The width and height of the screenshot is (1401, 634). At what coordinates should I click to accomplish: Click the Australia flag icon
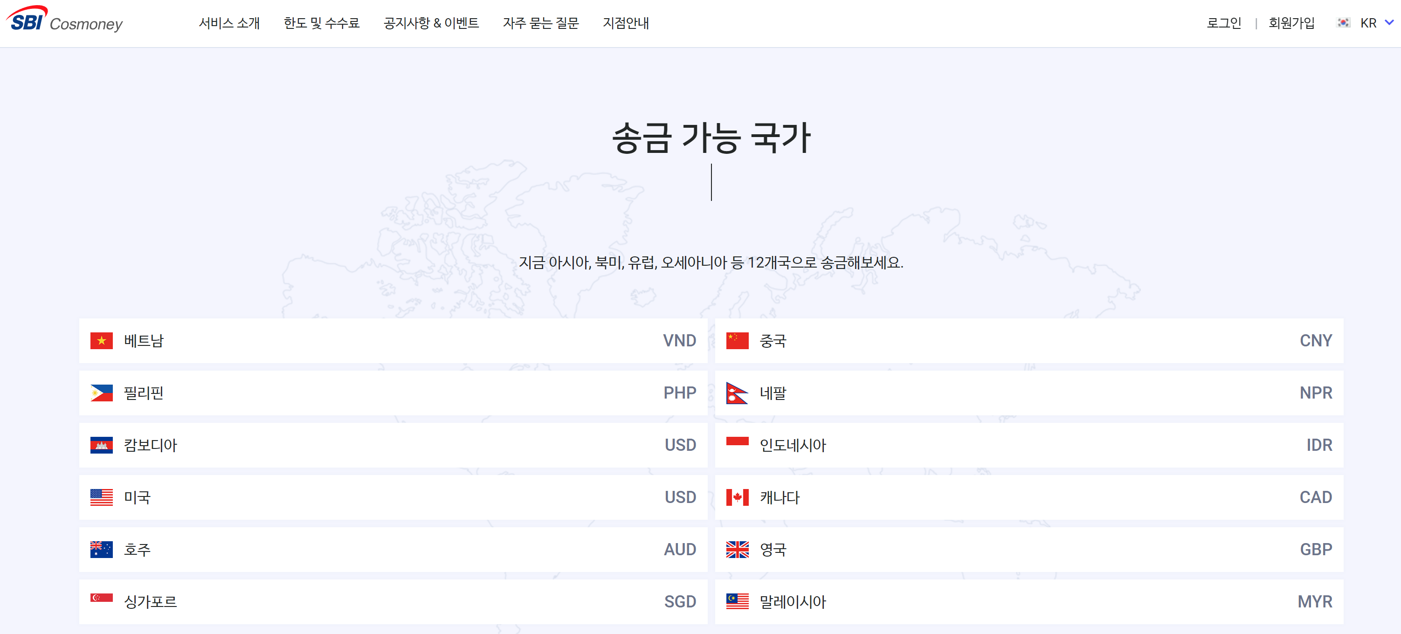(x=101, y=550)
